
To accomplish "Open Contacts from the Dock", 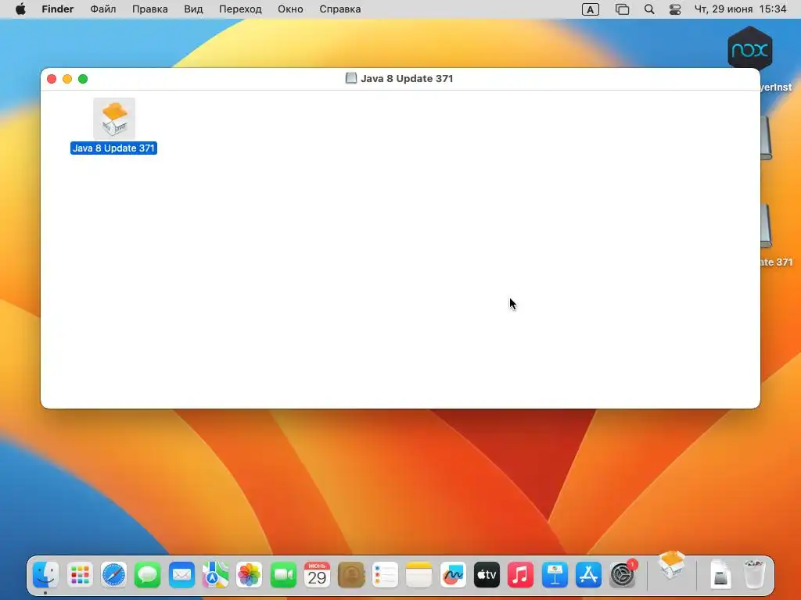I will (351, 576).
